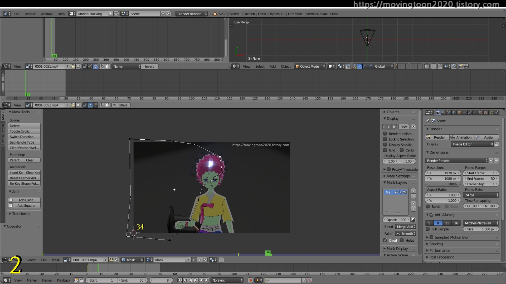Click the Add Circle button
This screenshot has height=284, width=506.
click(24, 200)
